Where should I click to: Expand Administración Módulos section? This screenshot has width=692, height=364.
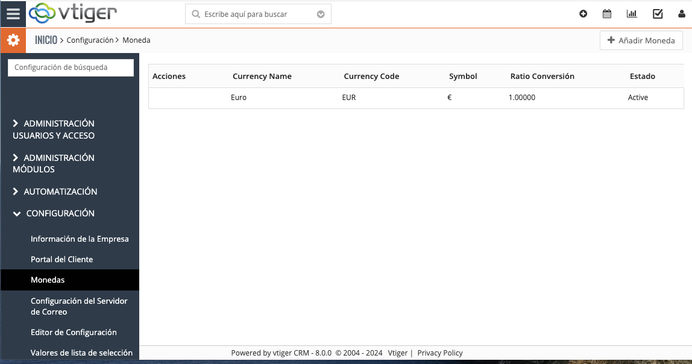point(54,163)
